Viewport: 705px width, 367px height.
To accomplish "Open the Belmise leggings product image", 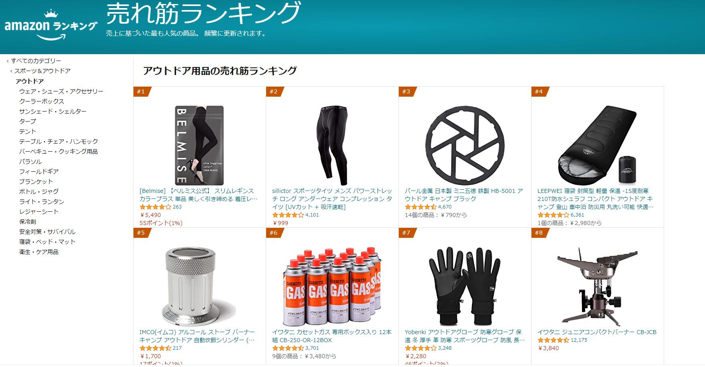I will point(199,145).
